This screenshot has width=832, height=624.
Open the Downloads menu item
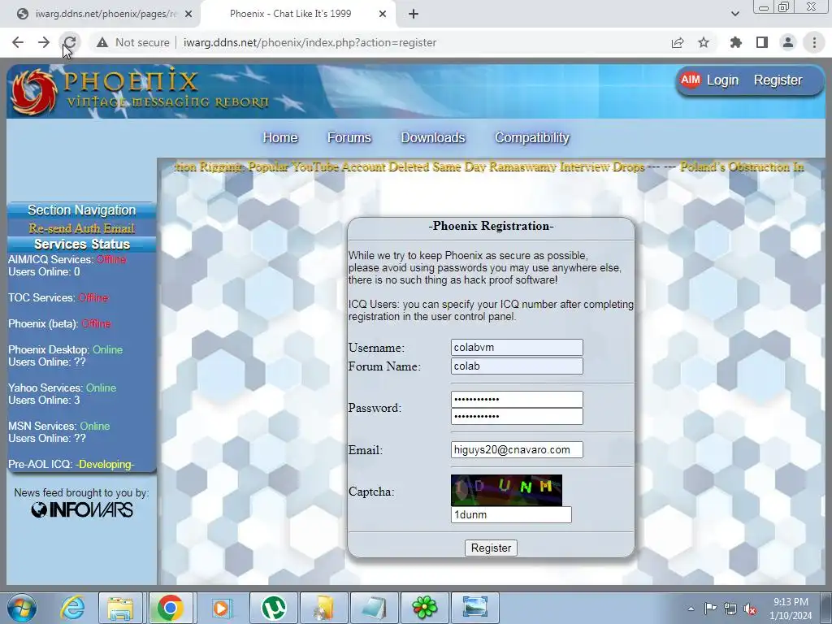click(x=432, y=138)
